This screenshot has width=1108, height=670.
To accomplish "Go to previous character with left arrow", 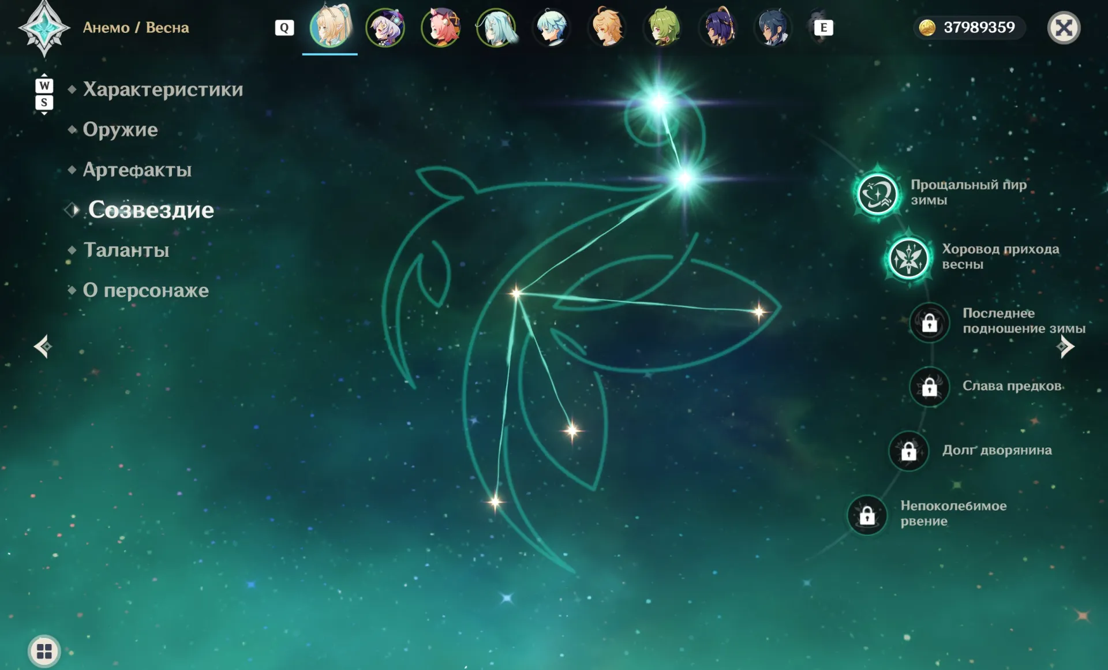I will point(43,346).
